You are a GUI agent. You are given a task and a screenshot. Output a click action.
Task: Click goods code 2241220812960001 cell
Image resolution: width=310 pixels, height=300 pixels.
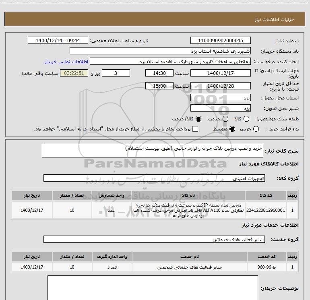[x=266, y=210]
